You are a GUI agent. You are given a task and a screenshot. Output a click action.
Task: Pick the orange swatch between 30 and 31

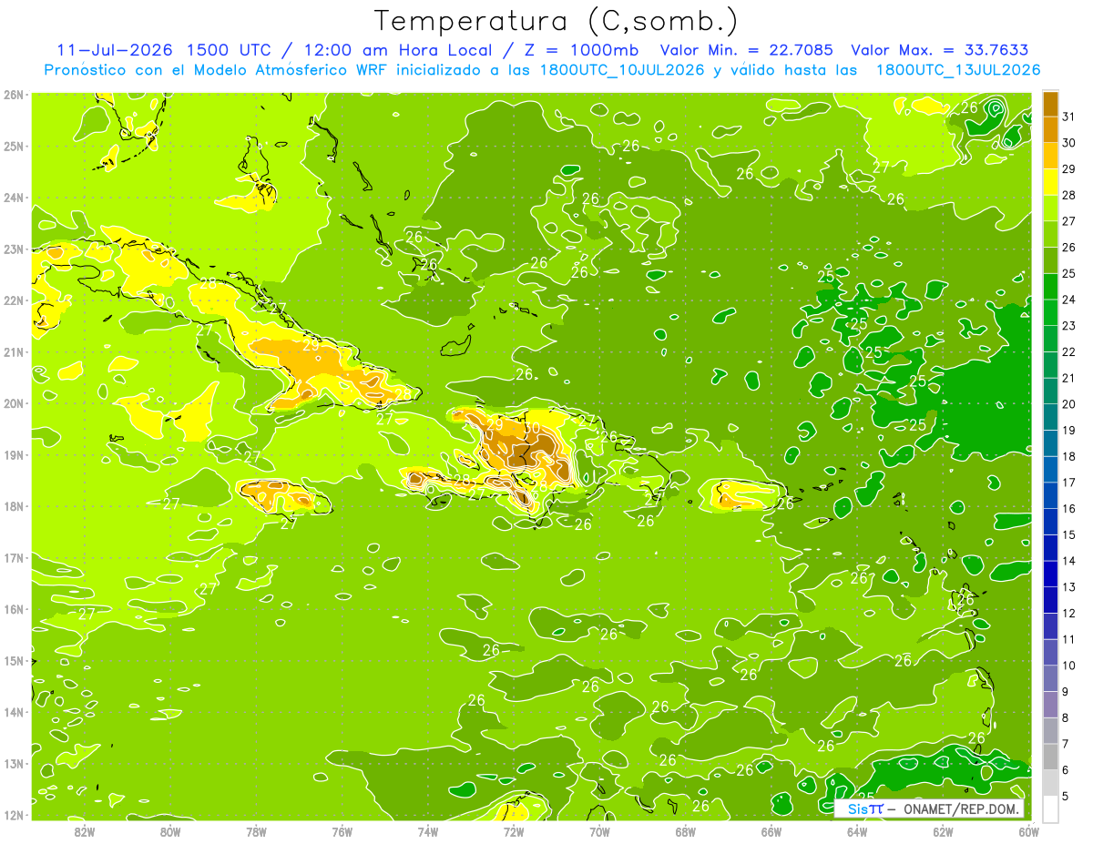1050,129
